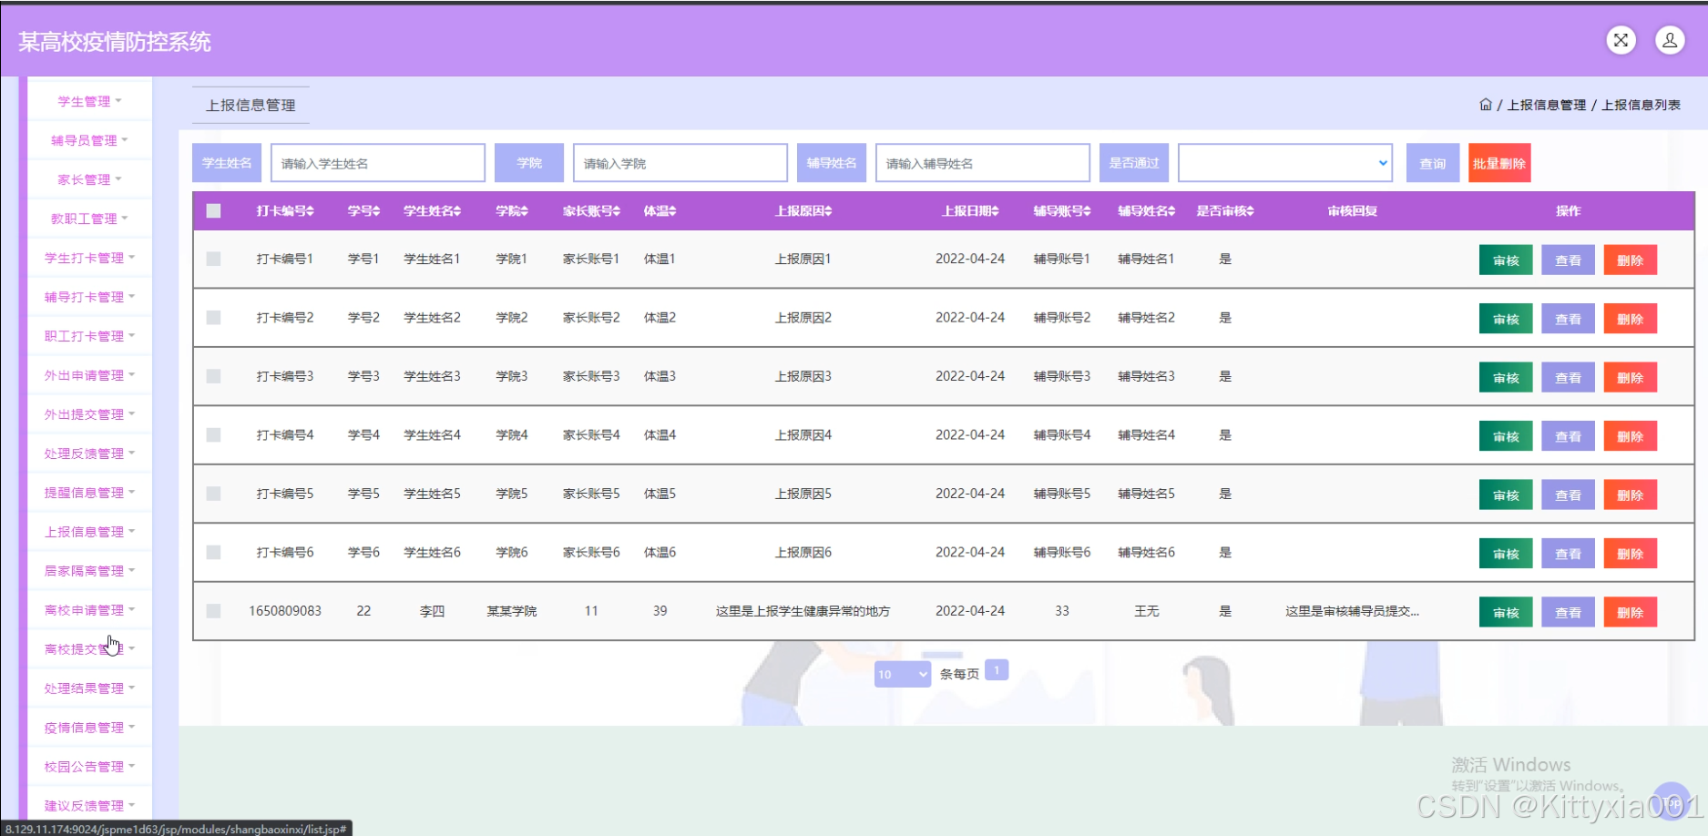Screen dimensions: 1708x836
Task: Open 疫情信息管理 in the sidebar
Action: (x=88, y=728)
